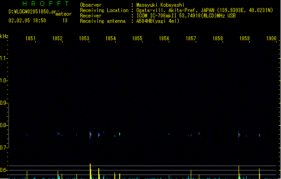Click the 1859 time axis label
Viewport: 281px width, 179px height.
coord(244,38)
